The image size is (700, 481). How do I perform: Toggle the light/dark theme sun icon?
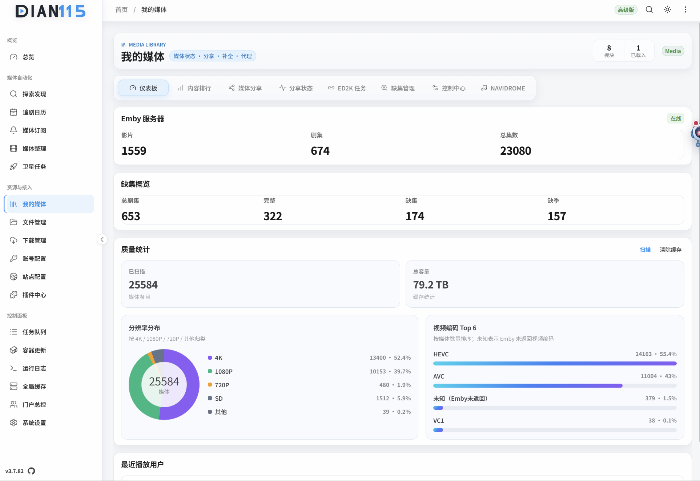click(667, 10)
